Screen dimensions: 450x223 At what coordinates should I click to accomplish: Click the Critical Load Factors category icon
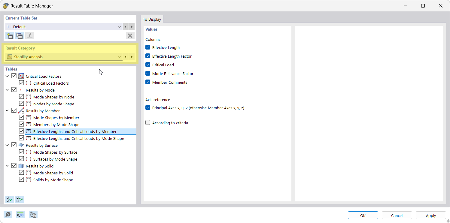coord(21,76)
